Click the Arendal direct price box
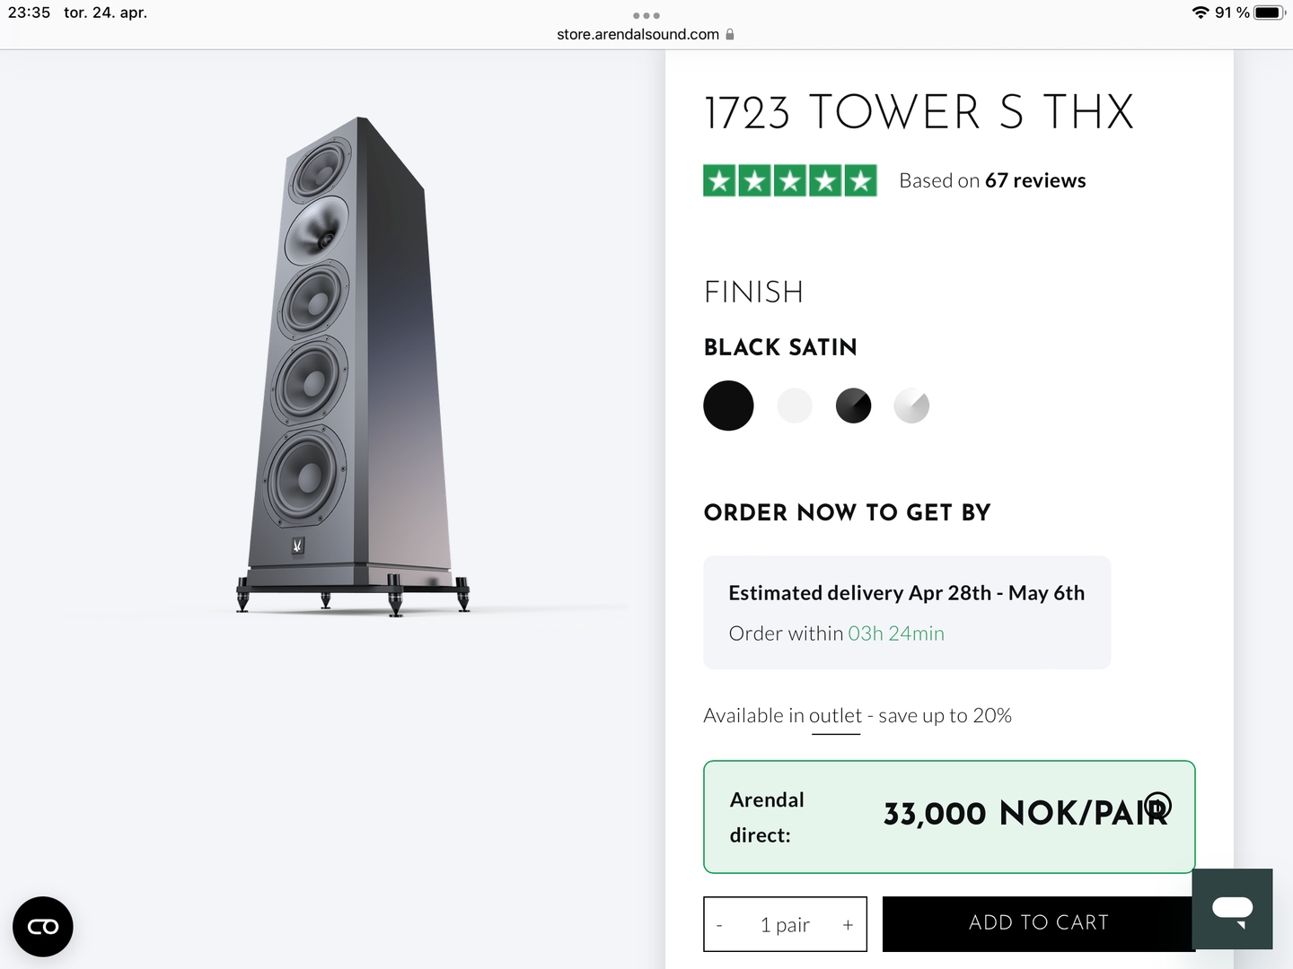Image resolution: width=1293 pixels, height=969 pixels. pos(948,816)
